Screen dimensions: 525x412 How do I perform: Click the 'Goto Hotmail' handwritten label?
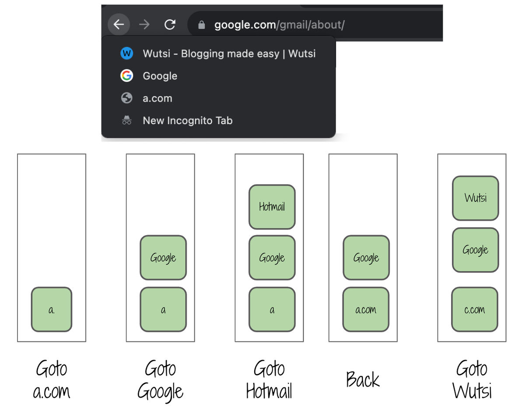pyautogui.click(x=269, y=380)
